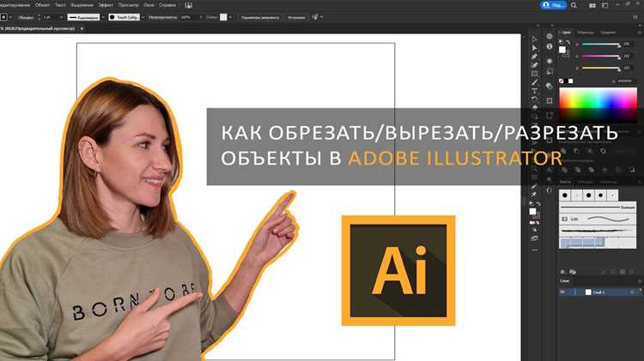Open the Справка menu
This screenshot has height=361, width=644.
point(167,5)
